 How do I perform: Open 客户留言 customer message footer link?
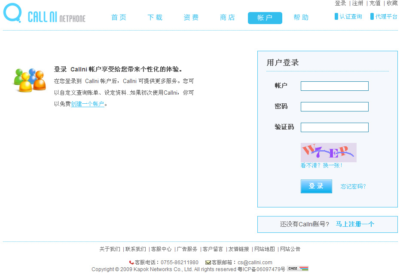point(213,249)
